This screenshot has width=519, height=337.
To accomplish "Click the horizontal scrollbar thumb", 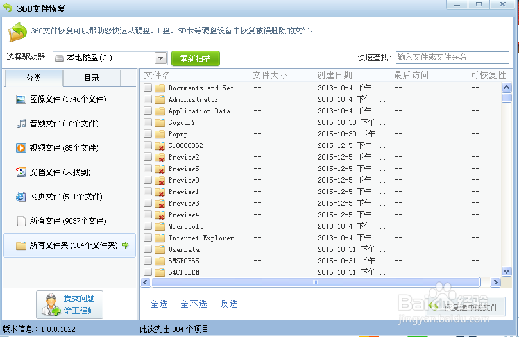I will click(x=316, y=283).
